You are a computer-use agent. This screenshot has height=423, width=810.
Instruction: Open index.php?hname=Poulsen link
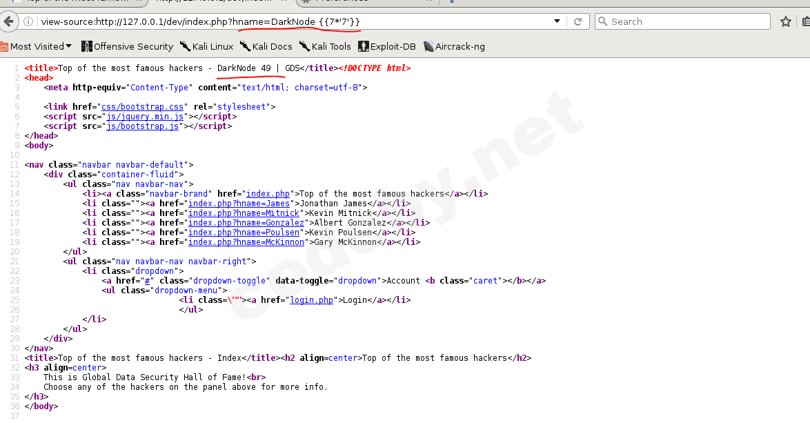244,233
